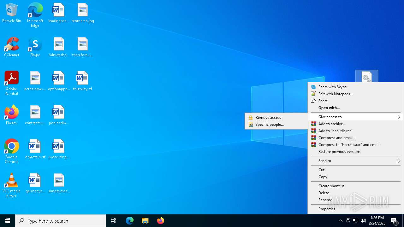Choose Rename from the context menu

[356, 200]
